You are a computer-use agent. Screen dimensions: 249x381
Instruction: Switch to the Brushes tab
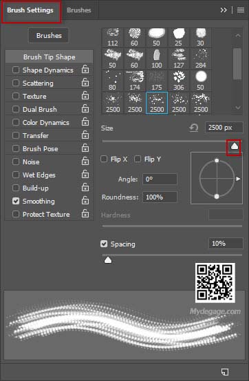pyautogui.click(x=79, y=10)
